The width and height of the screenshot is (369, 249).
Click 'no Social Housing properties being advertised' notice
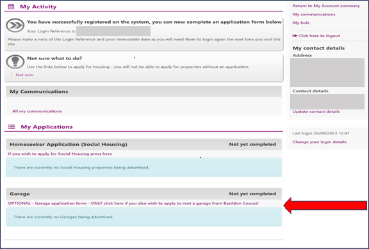click(143, 167)
